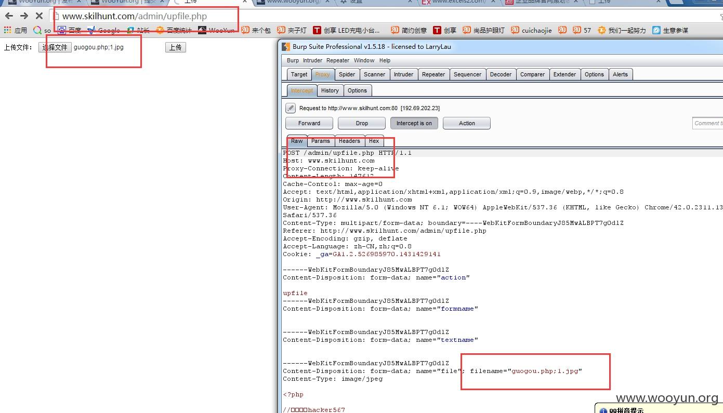Switch to the Intruder tool tab
The width and height of the screenshot is (723, 413).
(403, 74)
